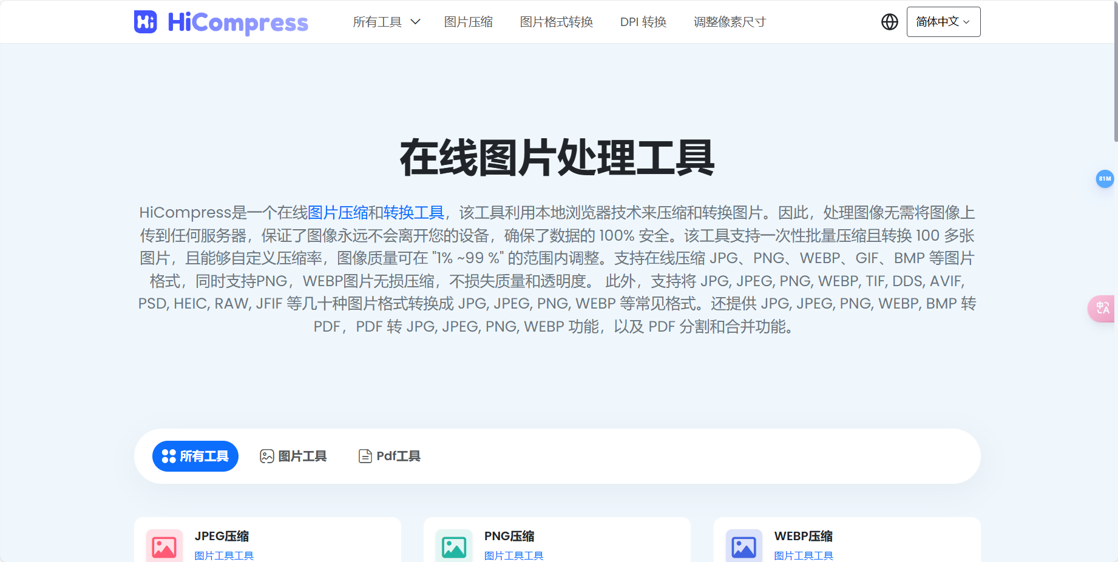Image resolution: width=1118 pixels, height=562 pixels.
Task: Click the pink 中/A translate floating icon
Action: pos(1103,309)
